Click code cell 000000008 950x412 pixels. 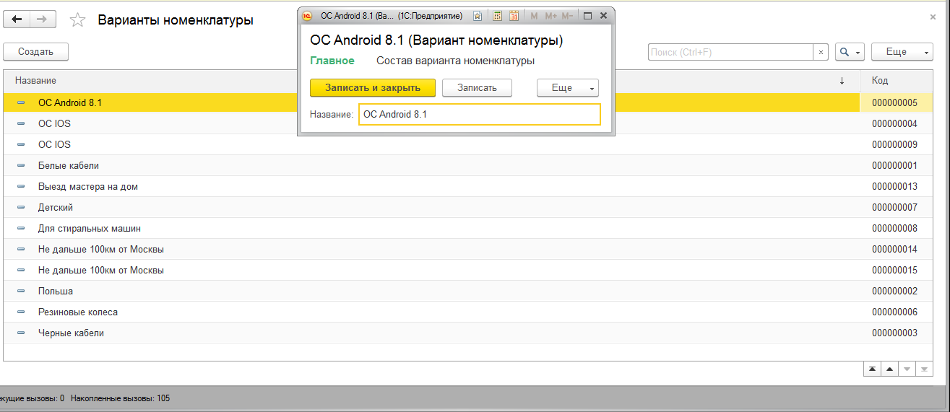(x=897, y=228)
